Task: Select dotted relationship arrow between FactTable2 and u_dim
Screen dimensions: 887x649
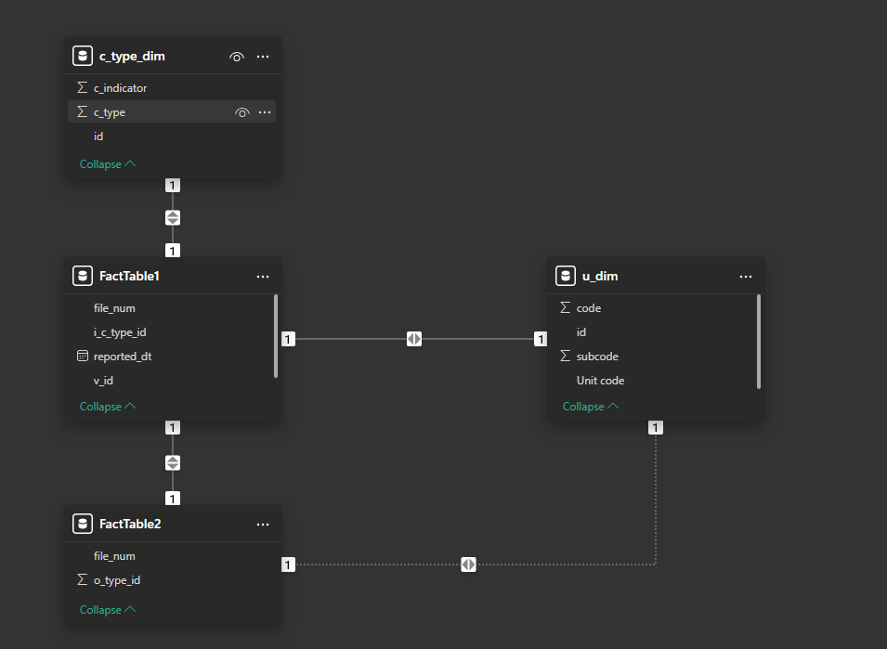Action: tap(468, 565)
